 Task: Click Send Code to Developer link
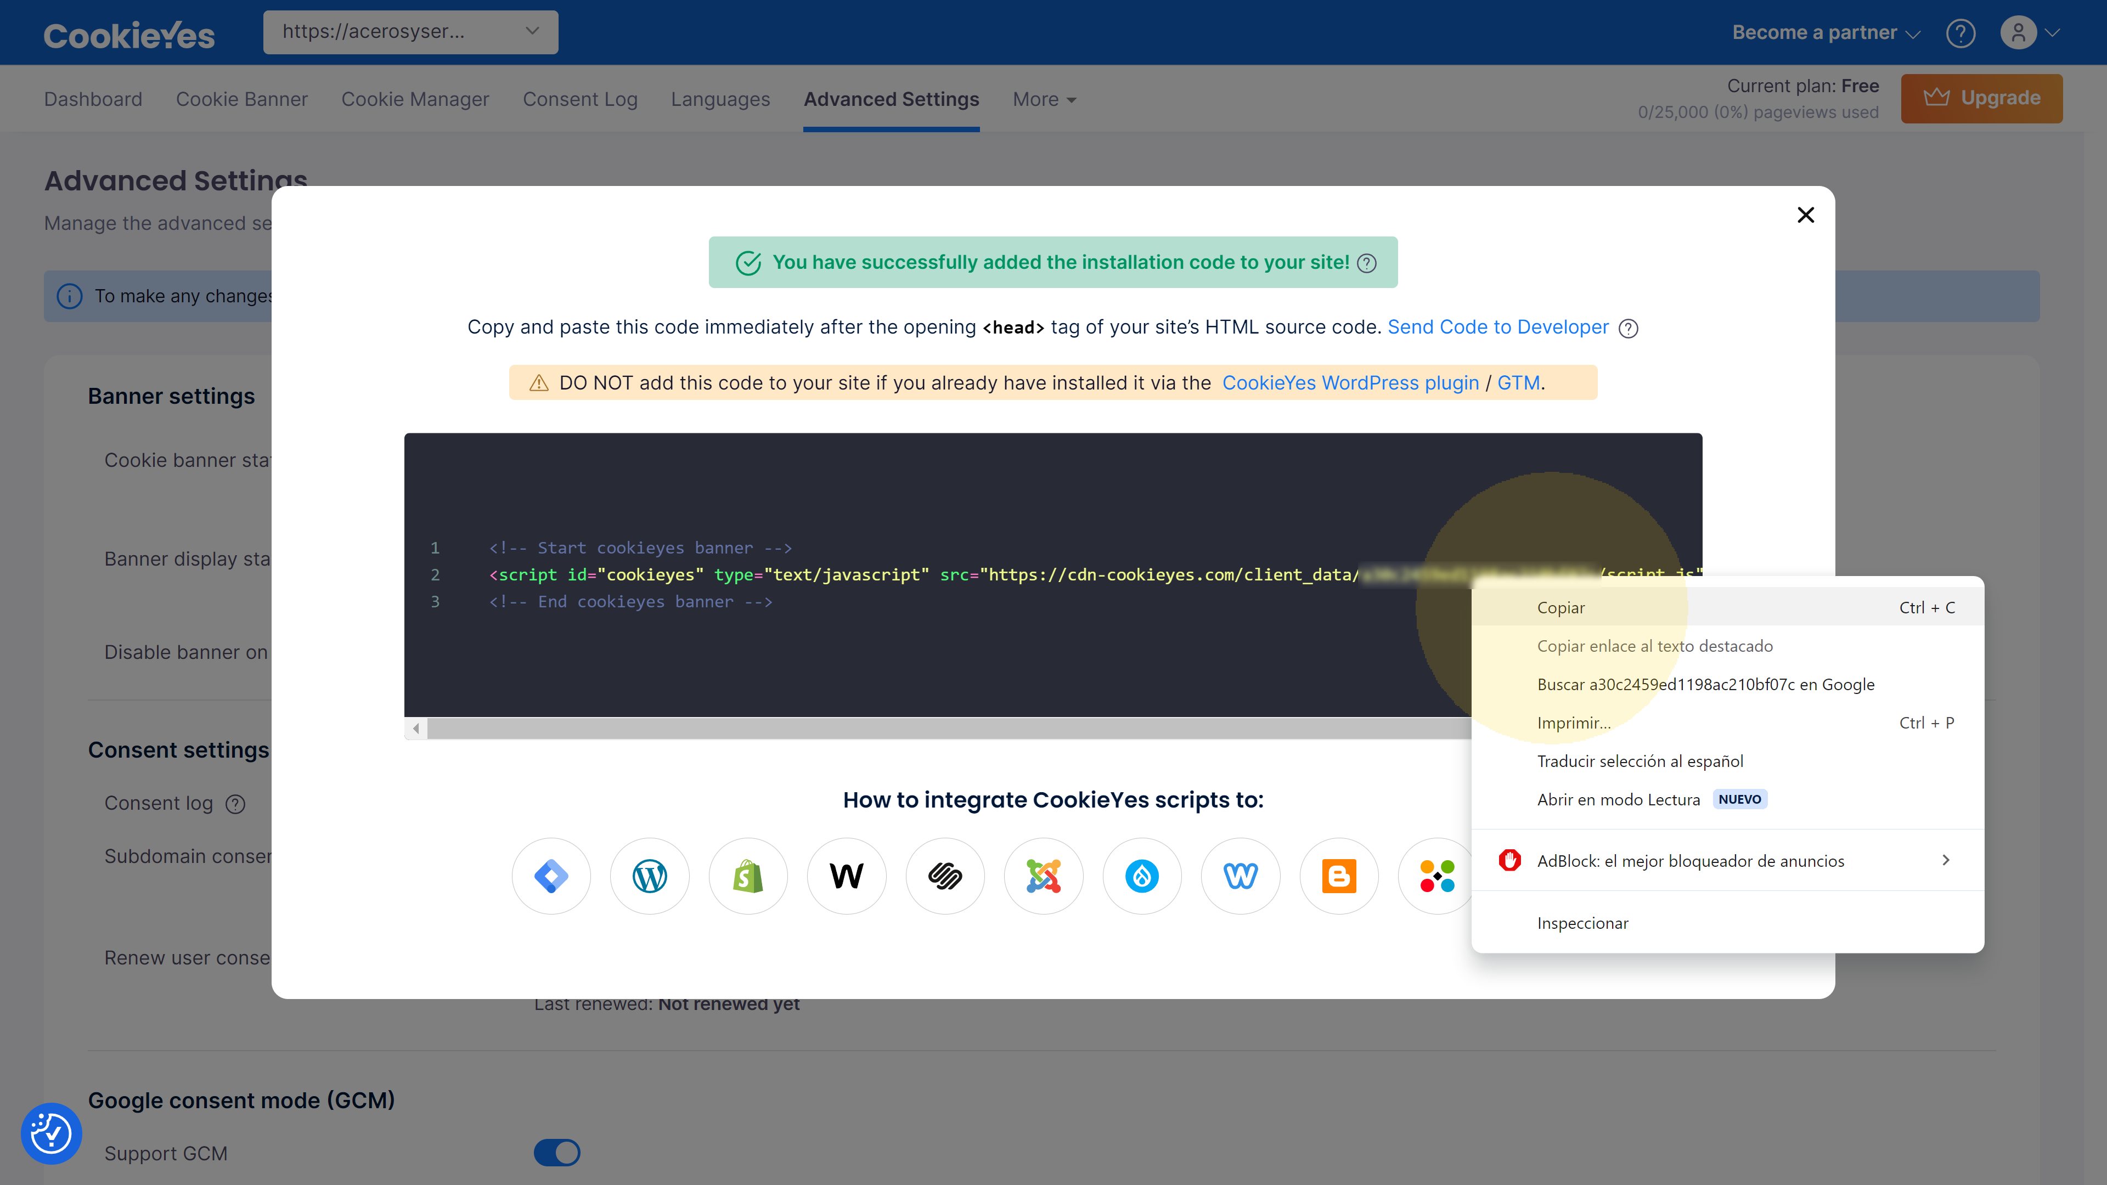click(x=1497, y=327)
